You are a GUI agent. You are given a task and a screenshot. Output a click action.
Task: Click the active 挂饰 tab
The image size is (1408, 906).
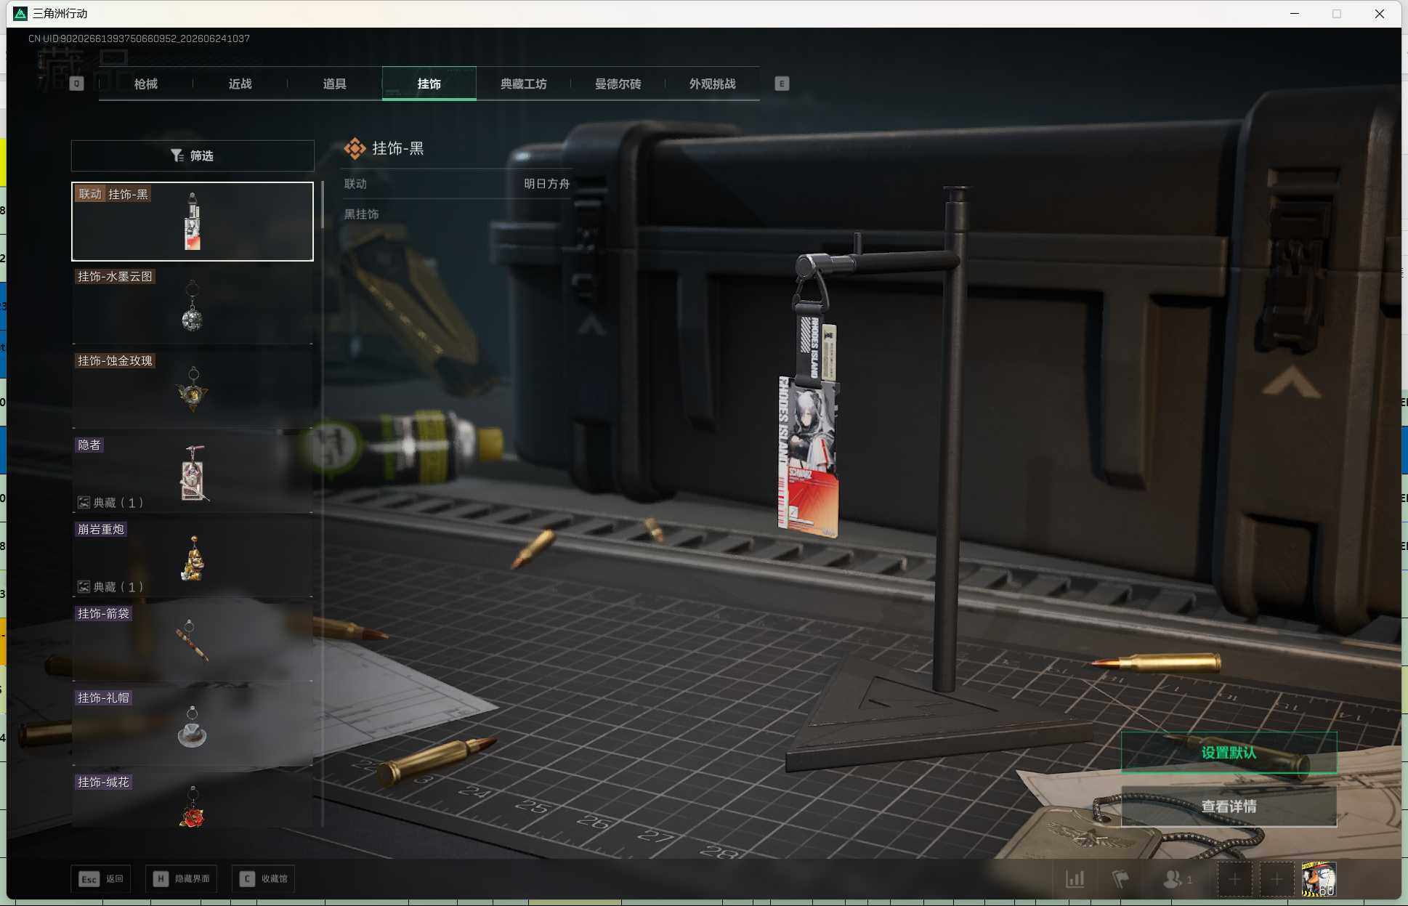click(x=429, y=84)
